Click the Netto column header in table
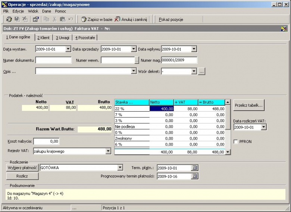 pyautogui.click(x=162, y=102)
